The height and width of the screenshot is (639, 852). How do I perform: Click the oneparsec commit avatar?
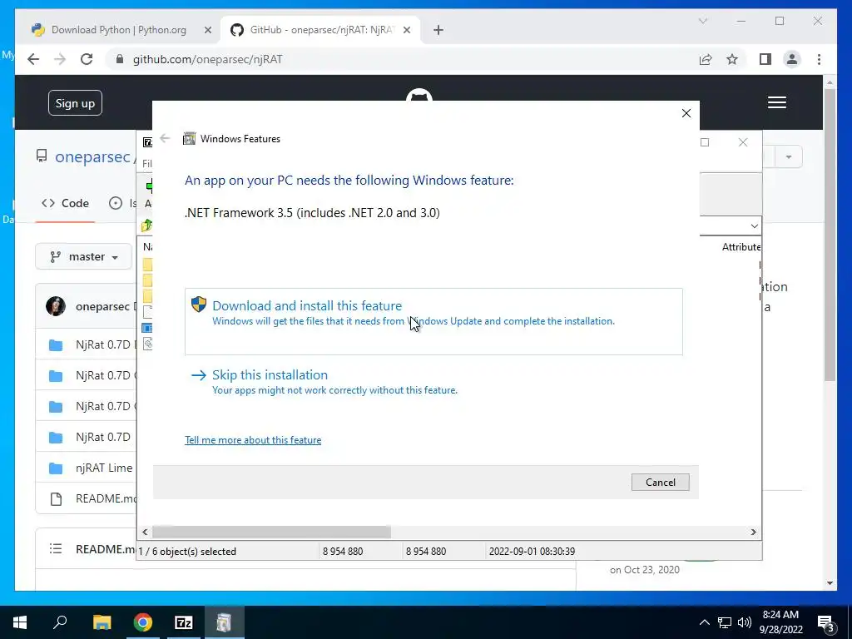tap(56, 306)
